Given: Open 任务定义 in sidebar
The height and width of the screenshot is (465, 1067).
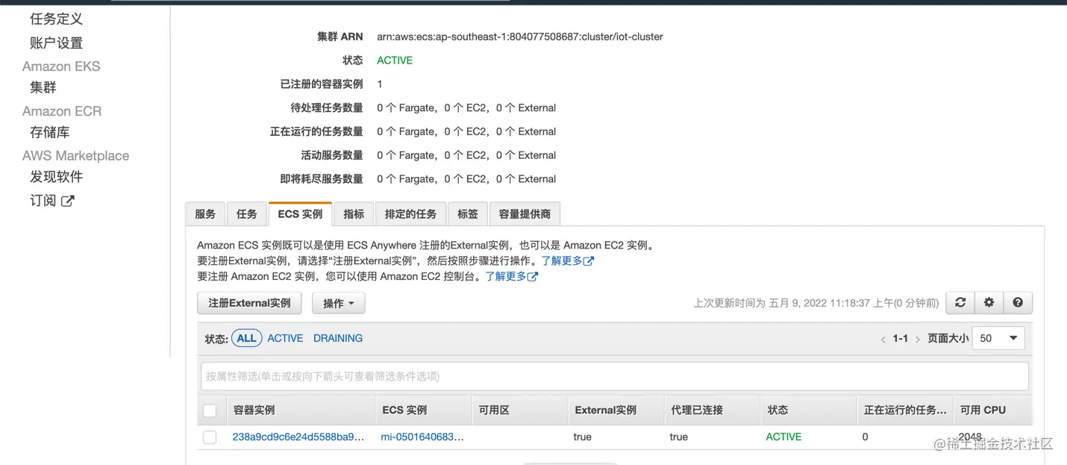Looking at the screenshot, I should (x=56, y=19).
